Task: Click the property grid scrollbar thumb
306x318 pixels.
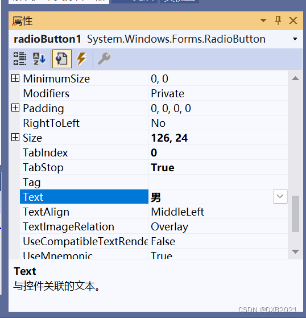Action: click(x=295, y=214)
